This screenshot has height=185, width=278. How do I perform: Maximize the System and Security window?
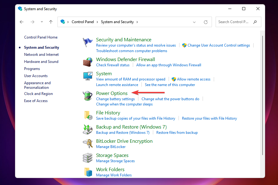click(x=244, y=9)
